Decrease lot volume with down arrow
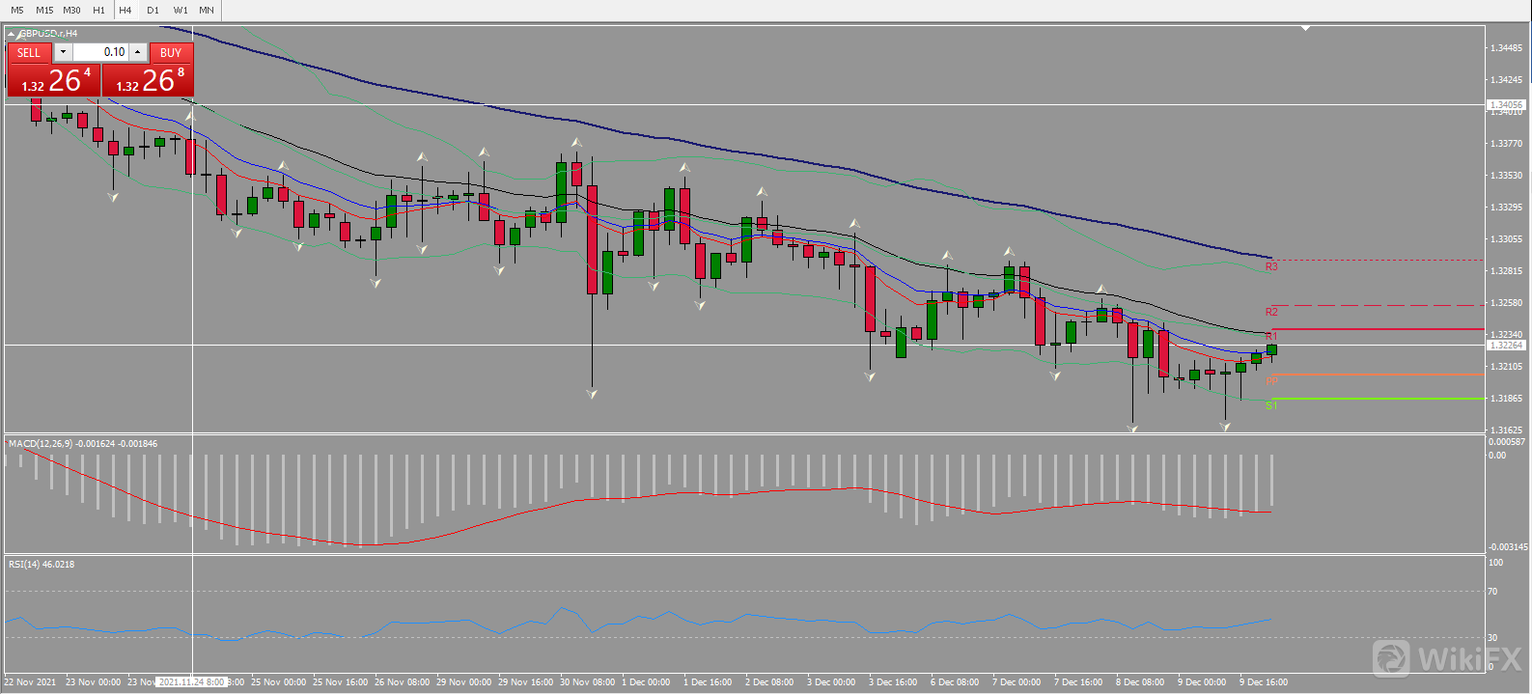Screen dimensions: 1532x694 (x=64, y=52)
